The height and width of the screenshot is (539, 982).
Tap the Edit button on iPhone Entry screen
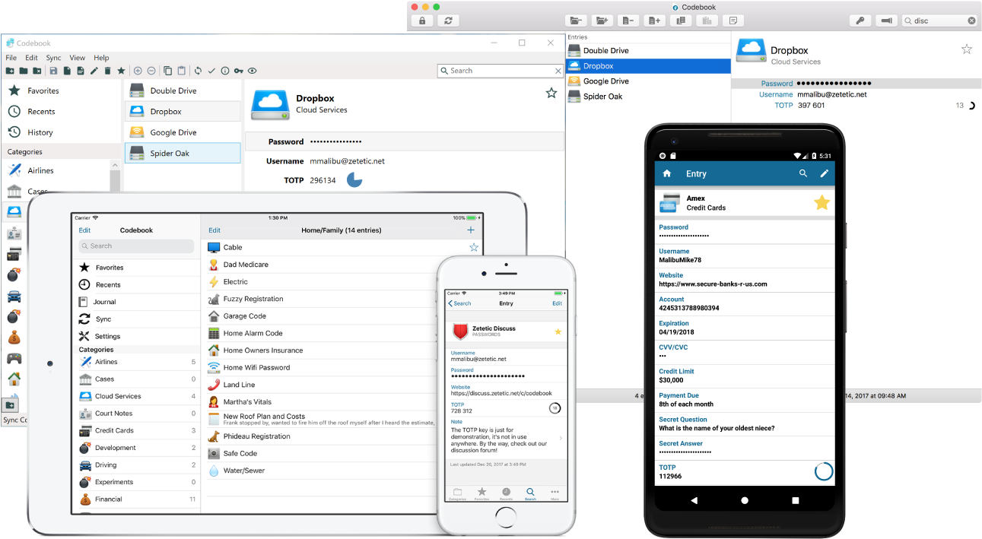(x=557, y=303)
